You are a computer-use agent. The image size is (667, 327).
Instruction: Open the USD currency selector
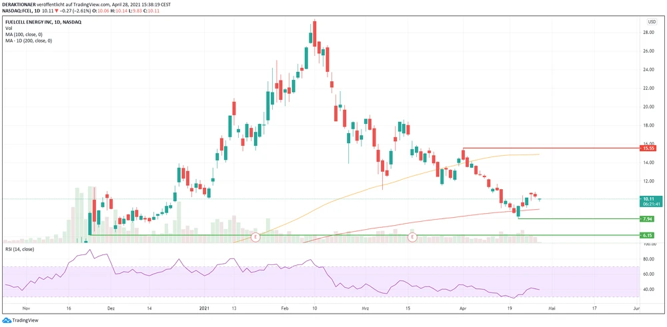click(651, 21)
